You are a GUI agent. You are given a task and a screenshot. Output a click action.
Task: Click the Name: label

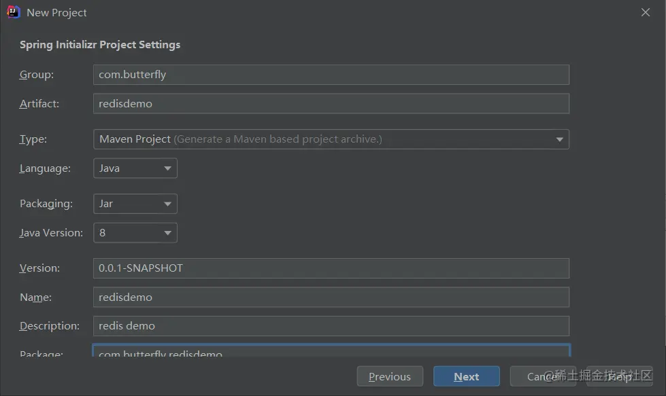point(35,298)
